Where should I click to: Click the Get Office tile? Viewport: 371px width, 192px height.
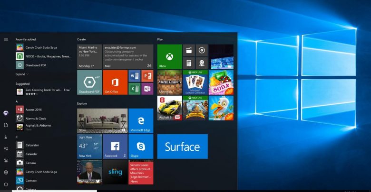point(115,82)
